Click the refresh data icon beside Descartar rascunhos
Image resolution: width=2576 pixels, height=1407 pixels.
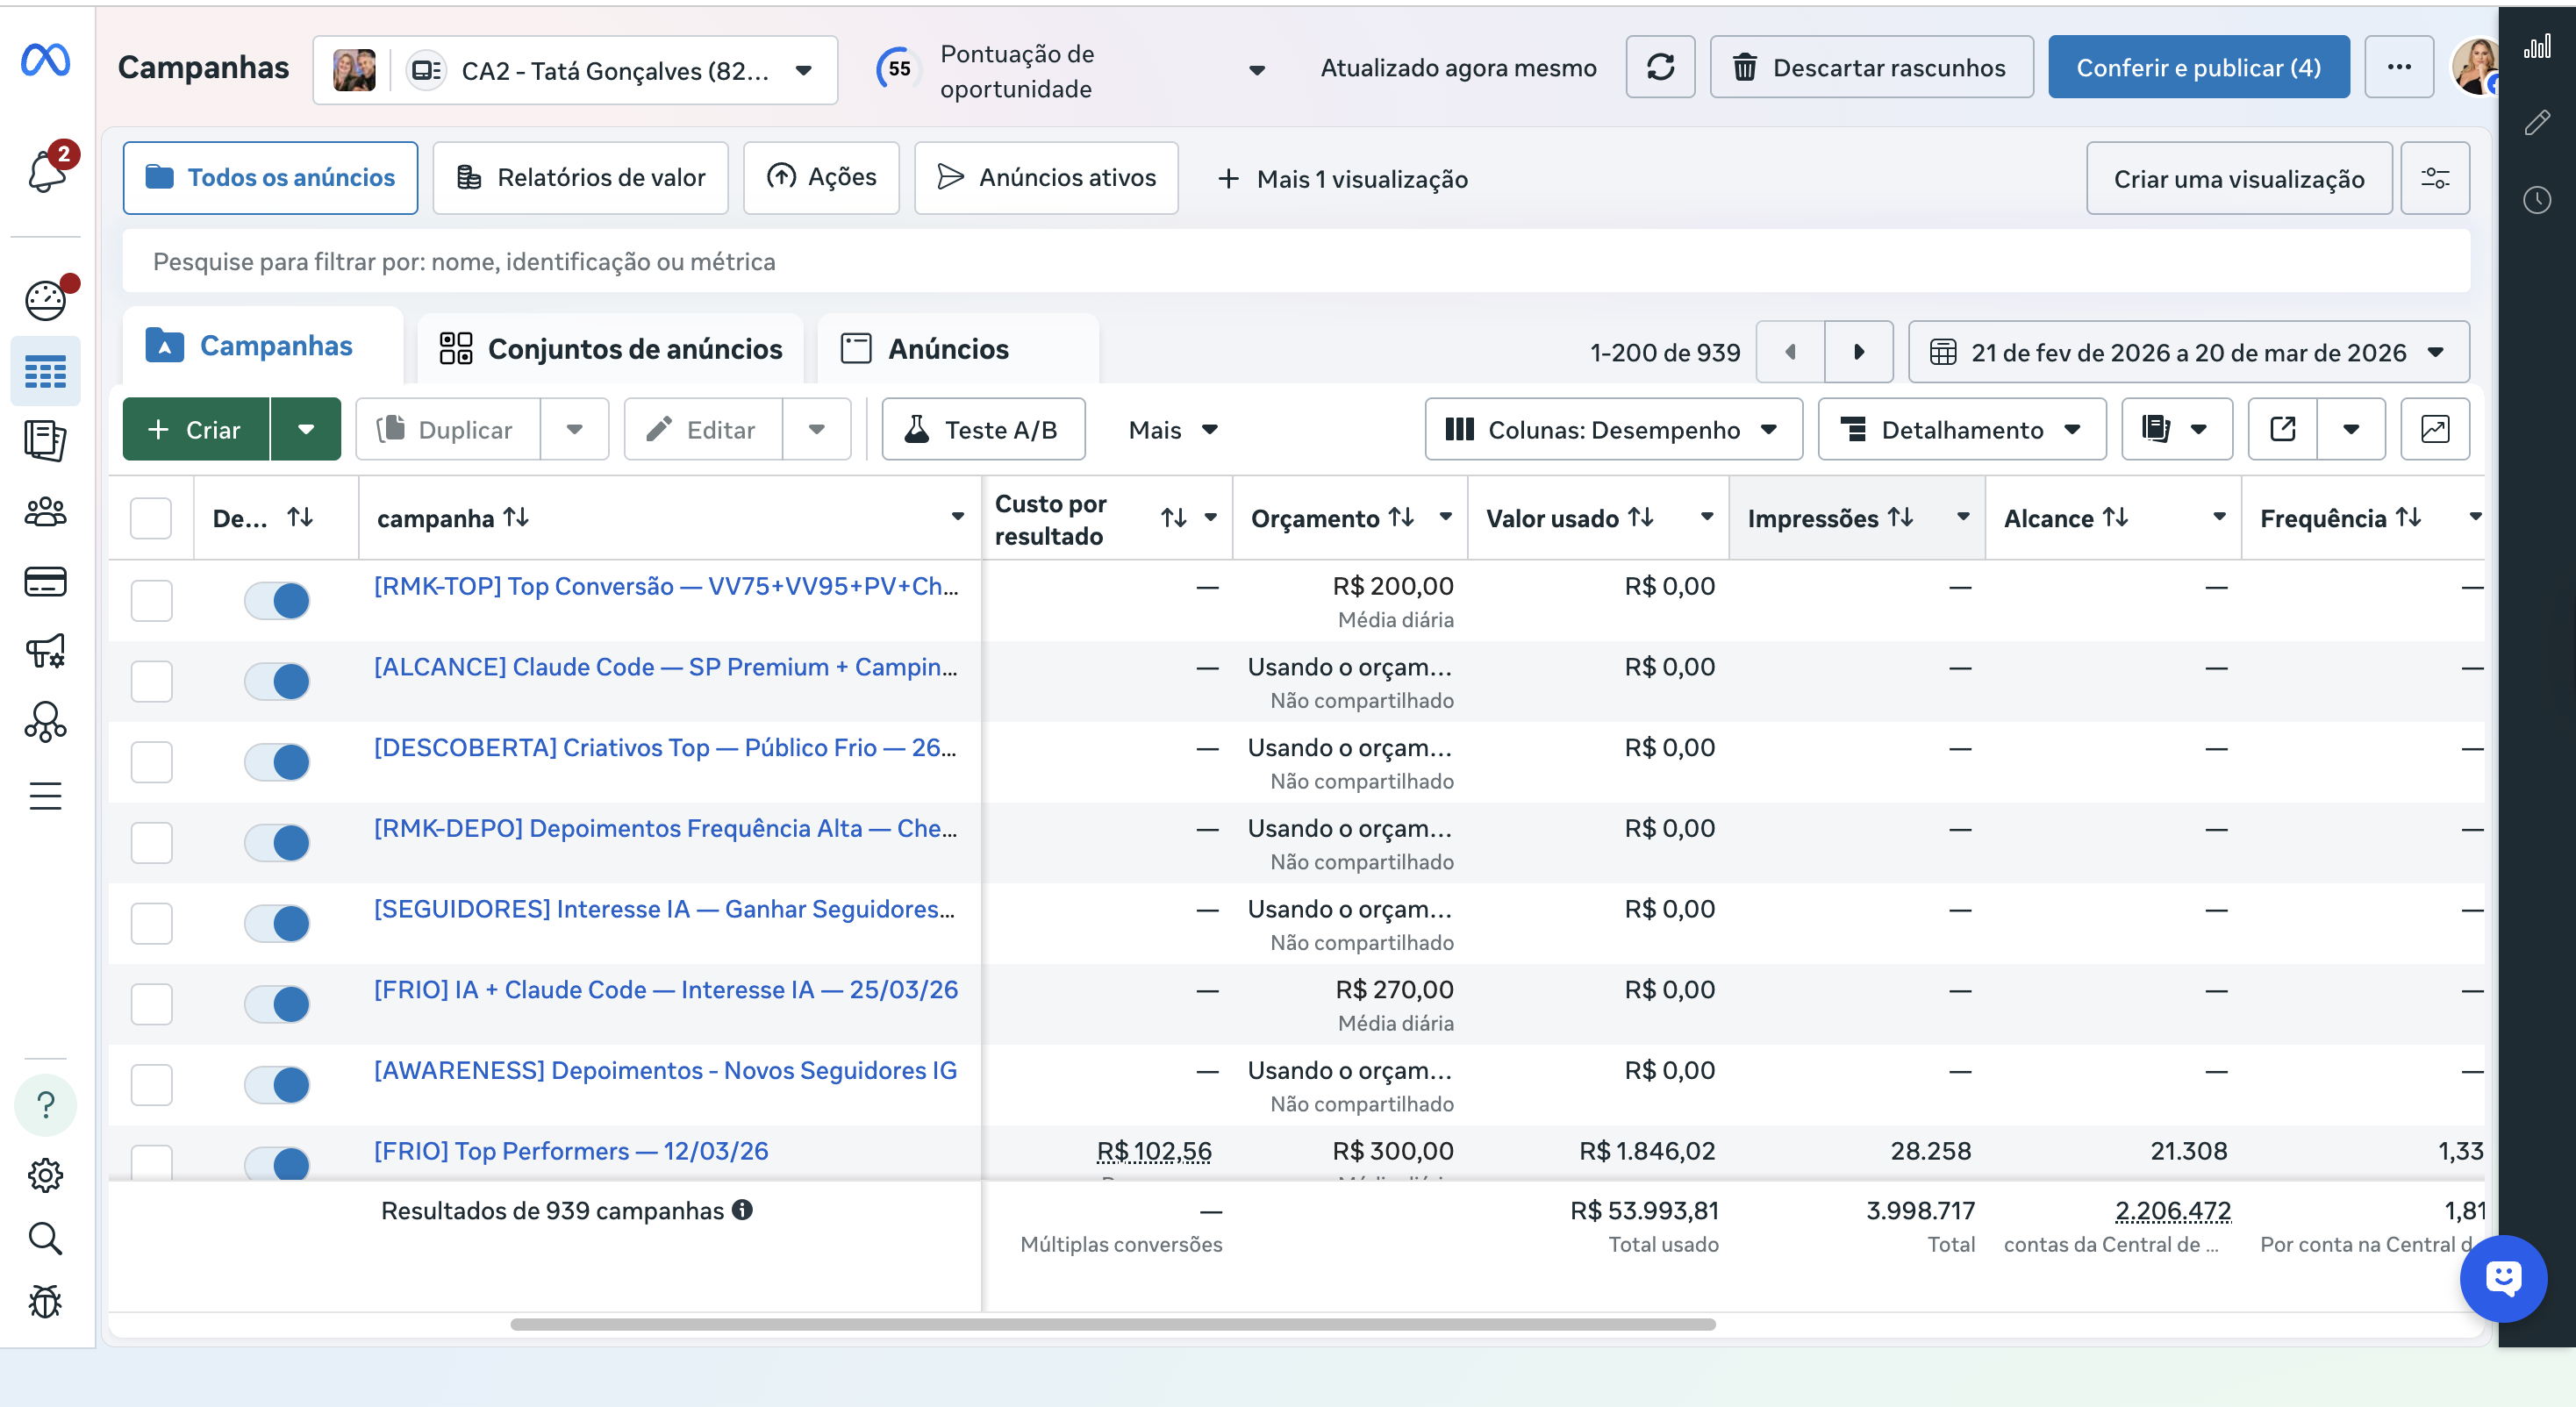pos(1660,67)
